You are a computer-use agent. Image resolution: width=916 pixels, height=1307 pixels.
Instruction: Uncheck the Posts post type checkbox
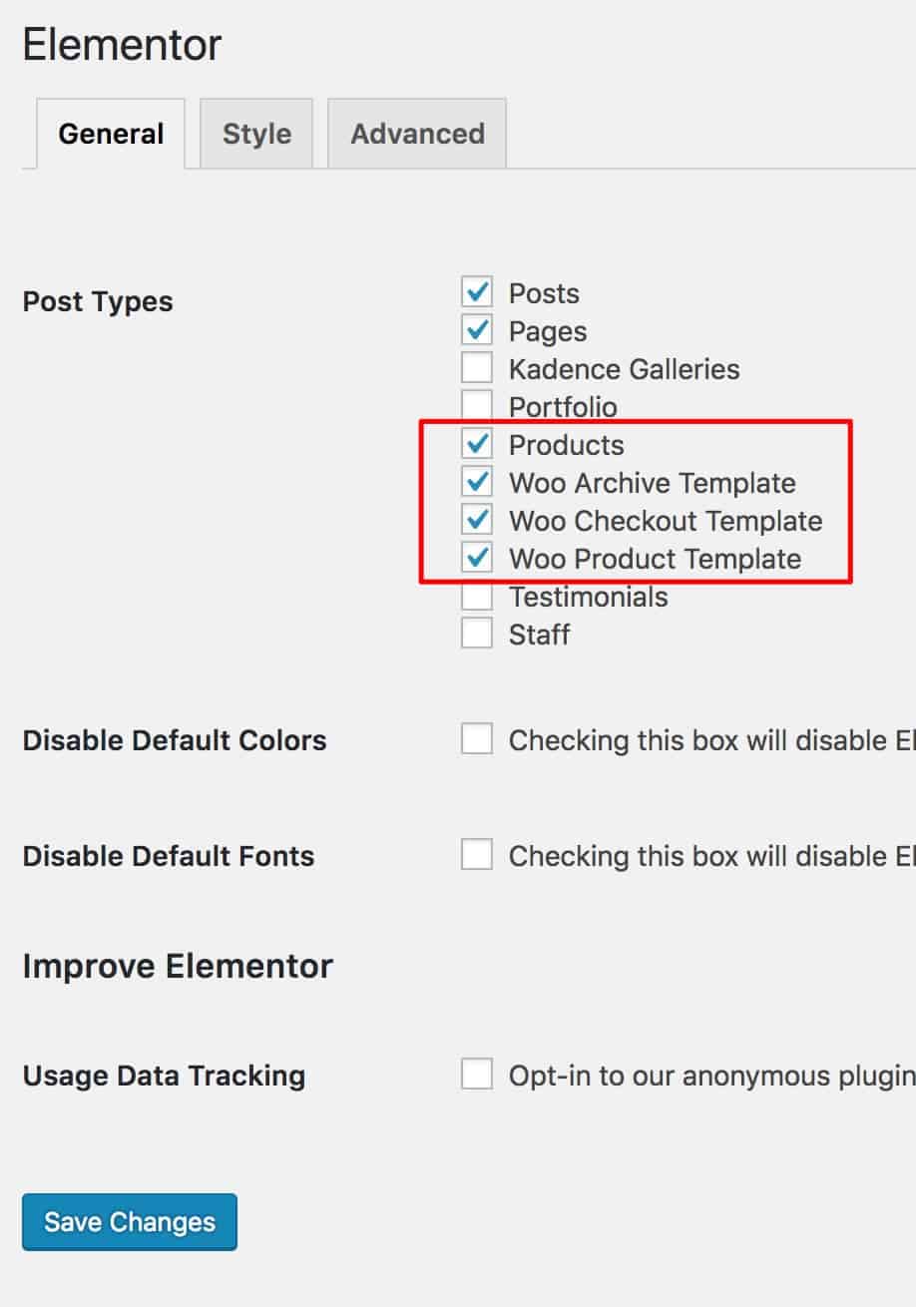click(477, 292)
